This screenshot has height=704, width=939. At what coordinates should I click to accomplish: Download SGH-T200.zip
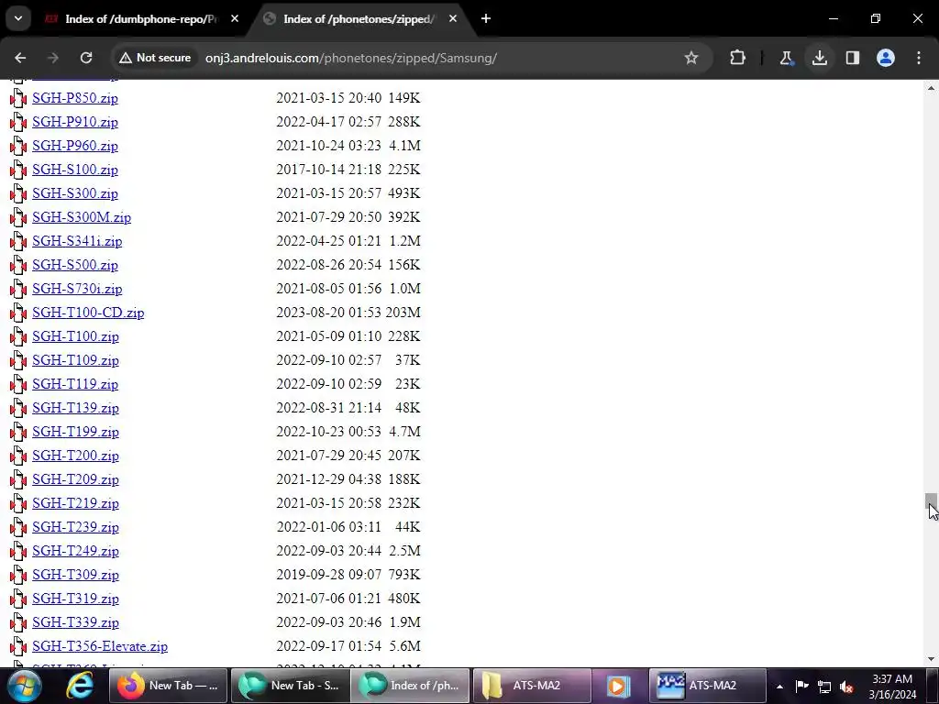75,456
